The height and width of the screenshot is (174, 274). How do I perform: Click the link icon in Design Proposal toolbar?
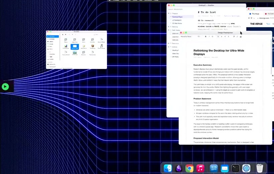click(237, 36)
